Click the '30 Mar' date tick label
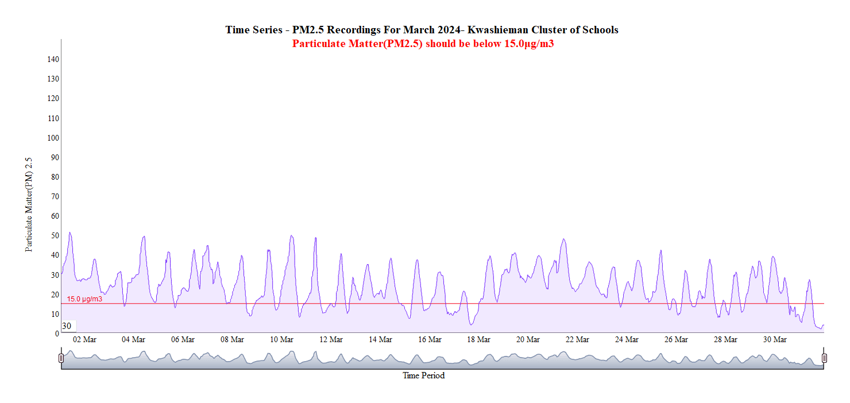 (x=774, y=340)
